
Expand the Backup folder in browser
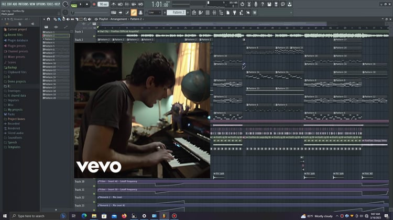(x=10, y=67)
